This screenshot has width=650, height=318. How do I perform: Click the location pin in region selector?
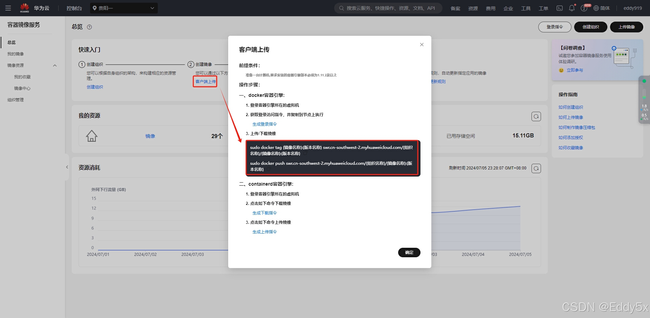(95, 8)
